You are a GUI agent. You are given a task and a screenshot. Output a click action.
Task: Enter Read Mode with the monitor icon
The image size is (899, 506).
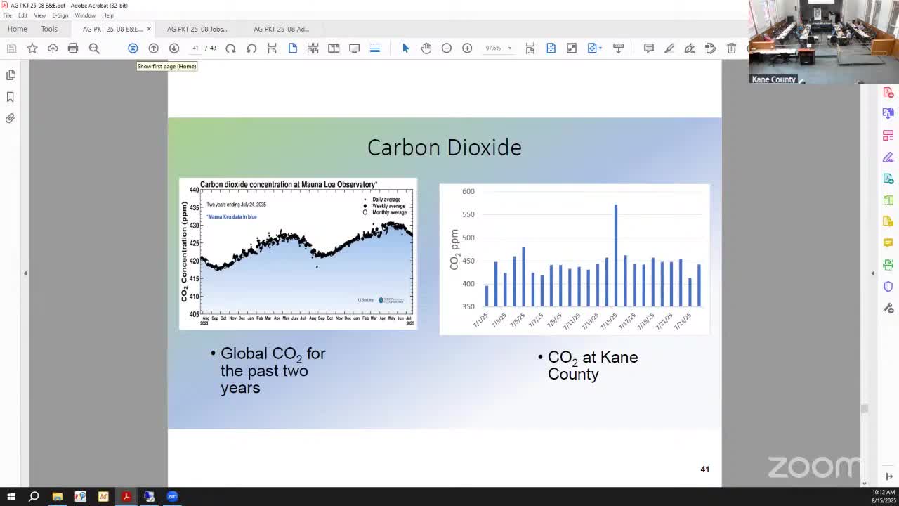coord(355,48)
